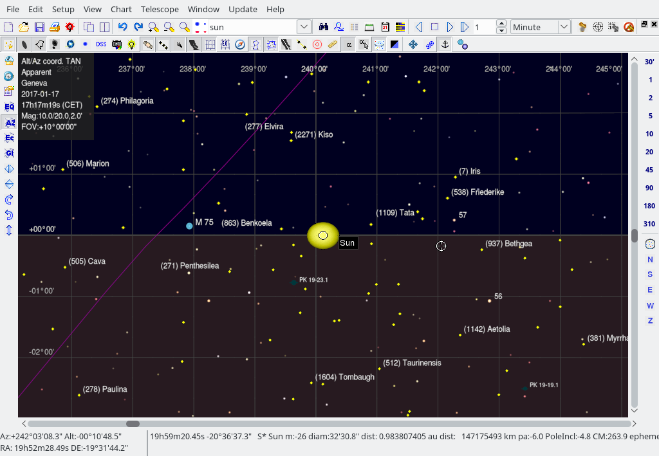This screenshot has height=456, width=659.
Task: Zoom out of the chart
Action: tap(169, 27)
